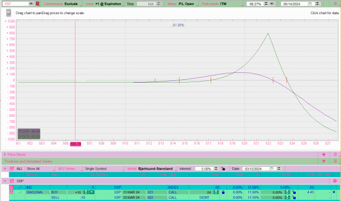Screen dimensions: 341x201
Task: Toggle the price lock icon next to .04
Action: pyautogui.click(x=223, y=192)
